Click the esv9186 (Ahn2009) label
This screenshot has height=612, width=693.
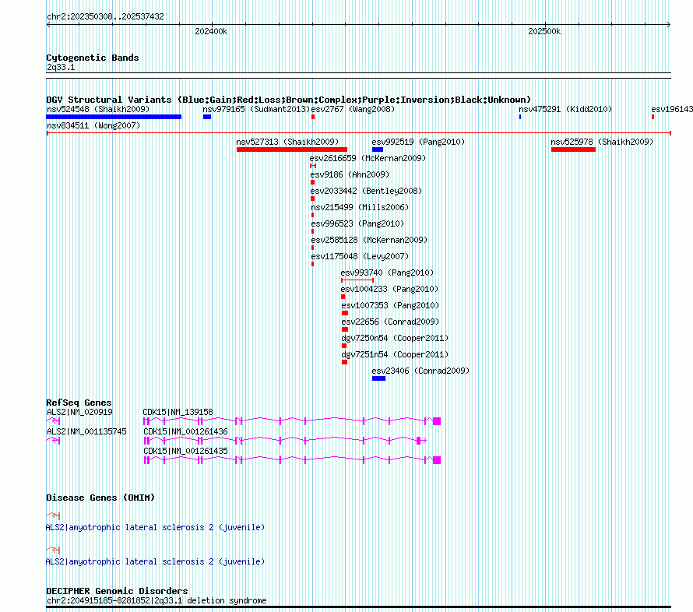point(350,174)
